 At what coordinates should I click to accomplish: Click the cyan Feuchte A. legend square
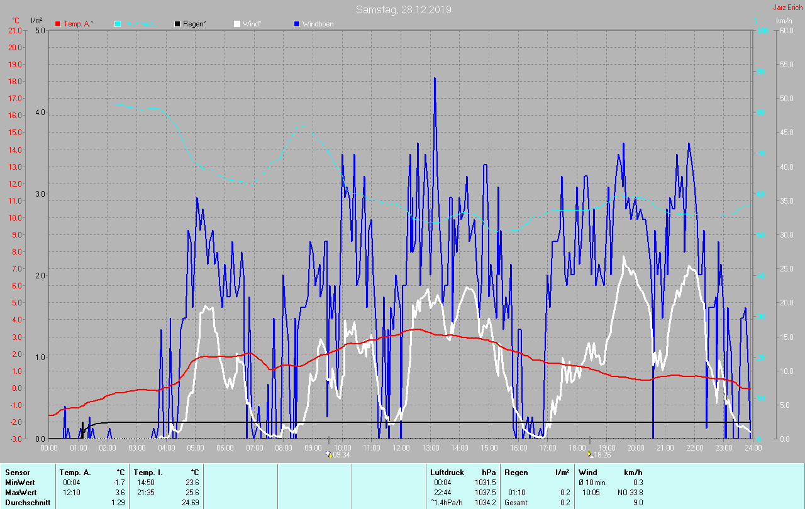point(118,24)
